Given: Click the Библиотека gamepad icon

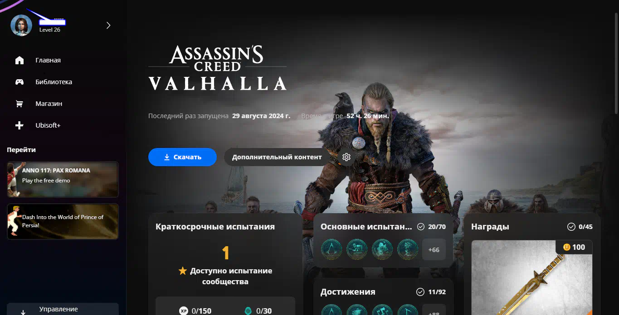Looking at the screenshot, I should click(19, 82).
